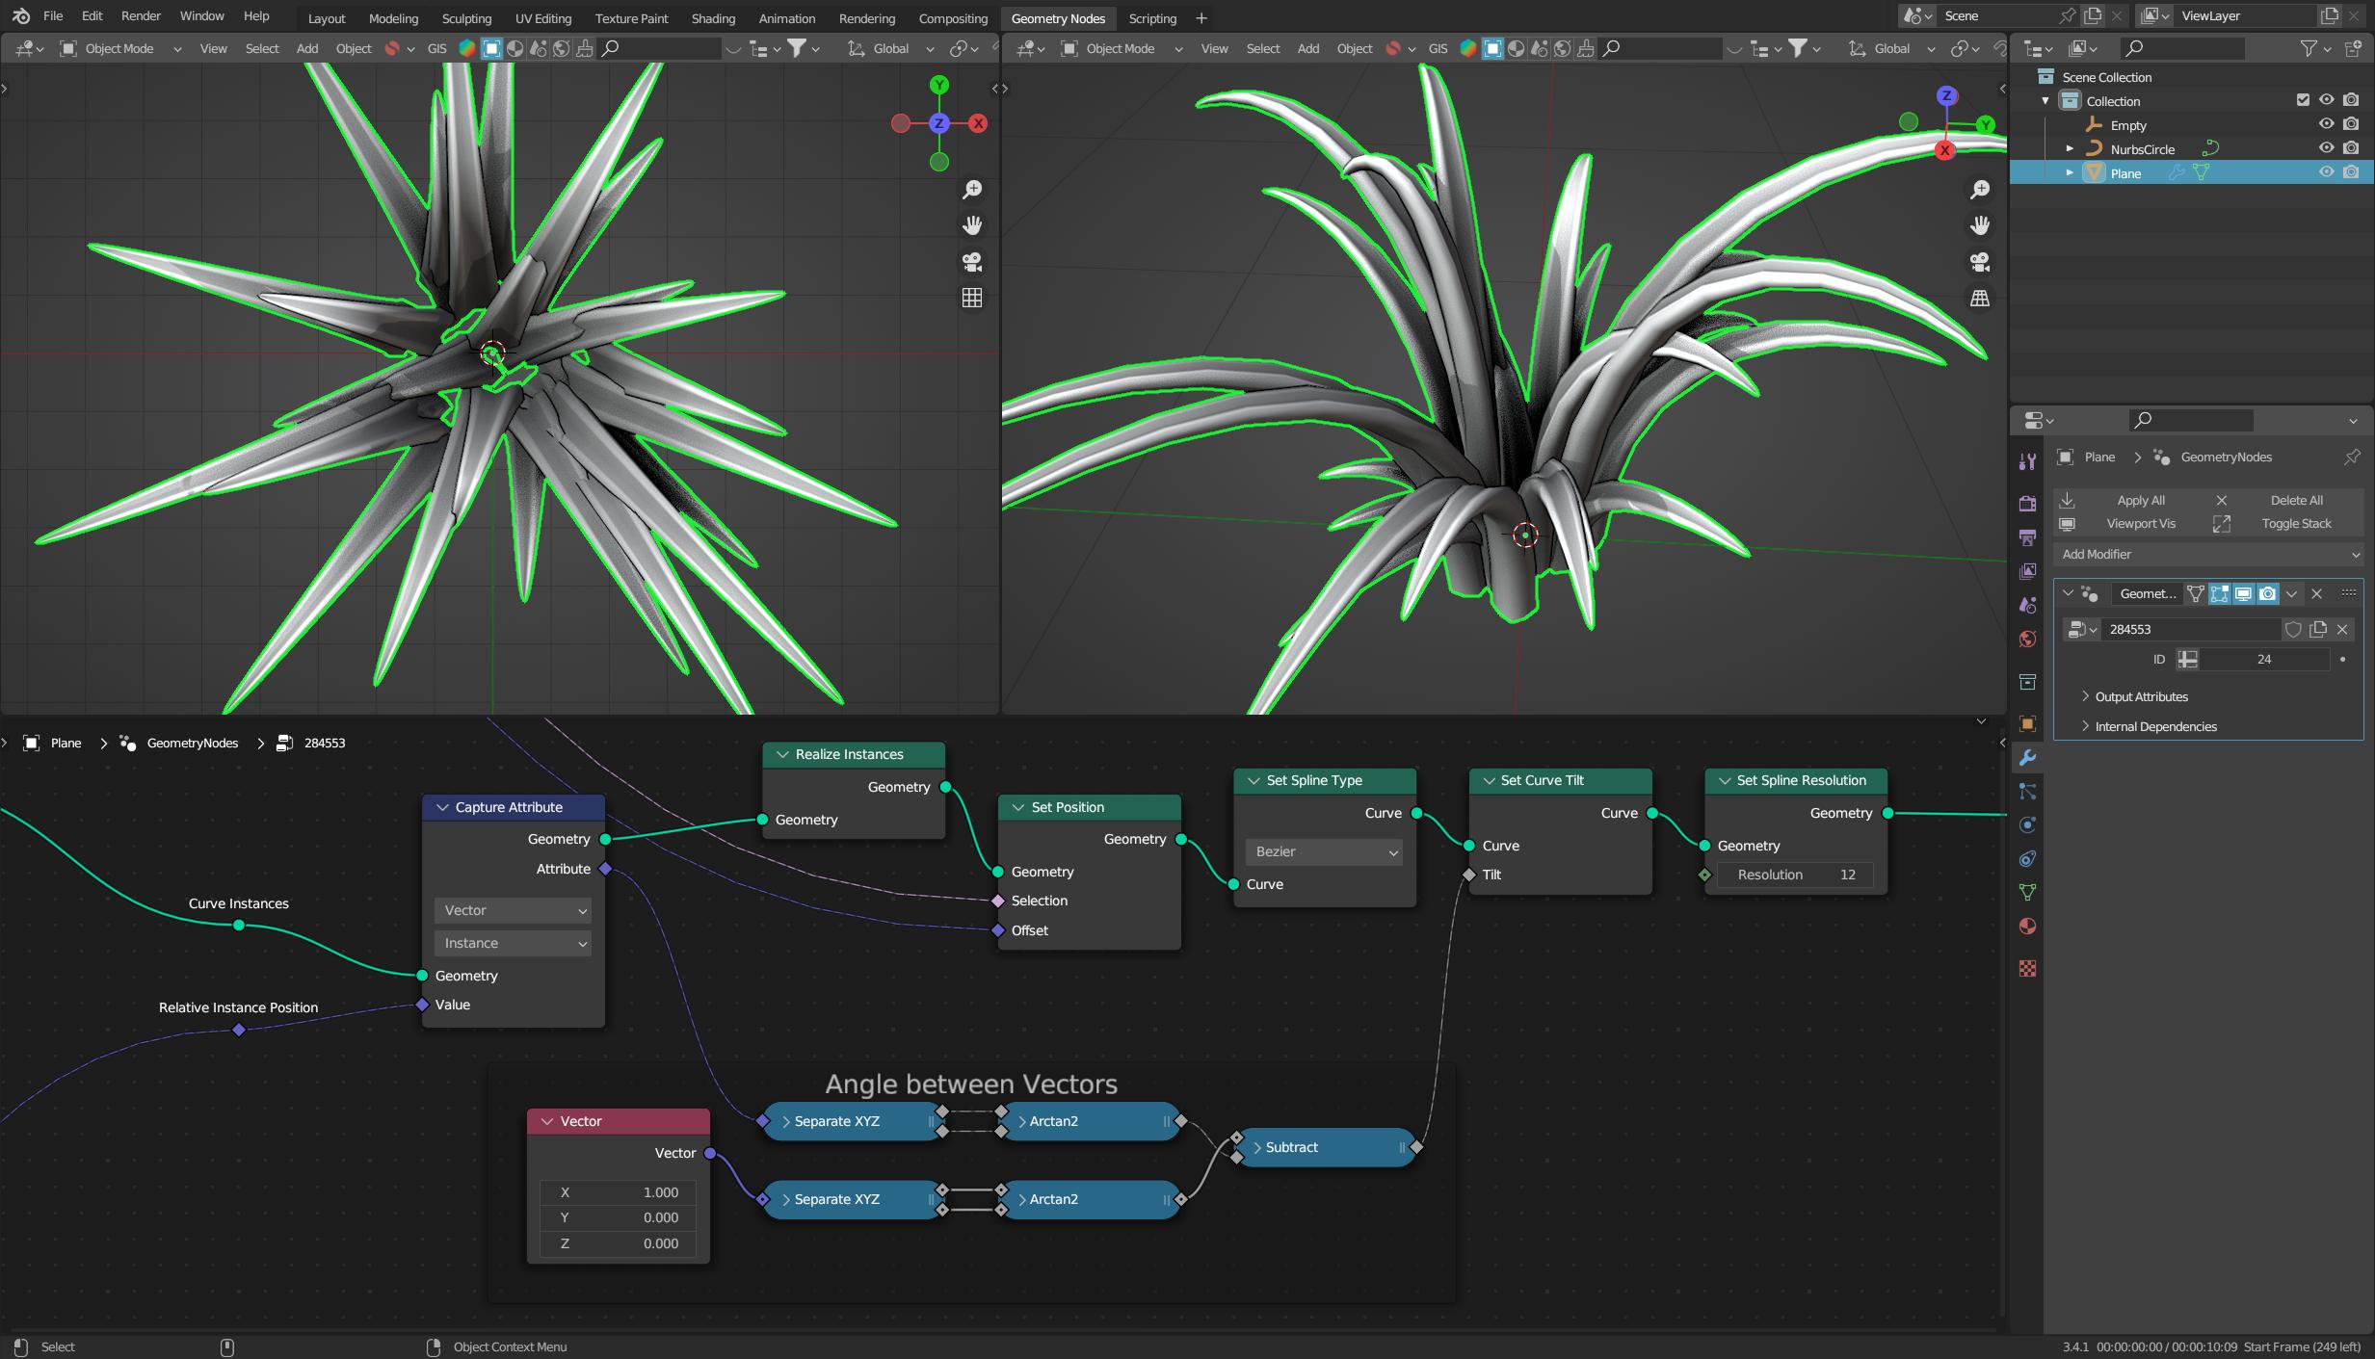
Task: Remove the GeometryNodes modifier with X
Action: tap(2316, 593)
